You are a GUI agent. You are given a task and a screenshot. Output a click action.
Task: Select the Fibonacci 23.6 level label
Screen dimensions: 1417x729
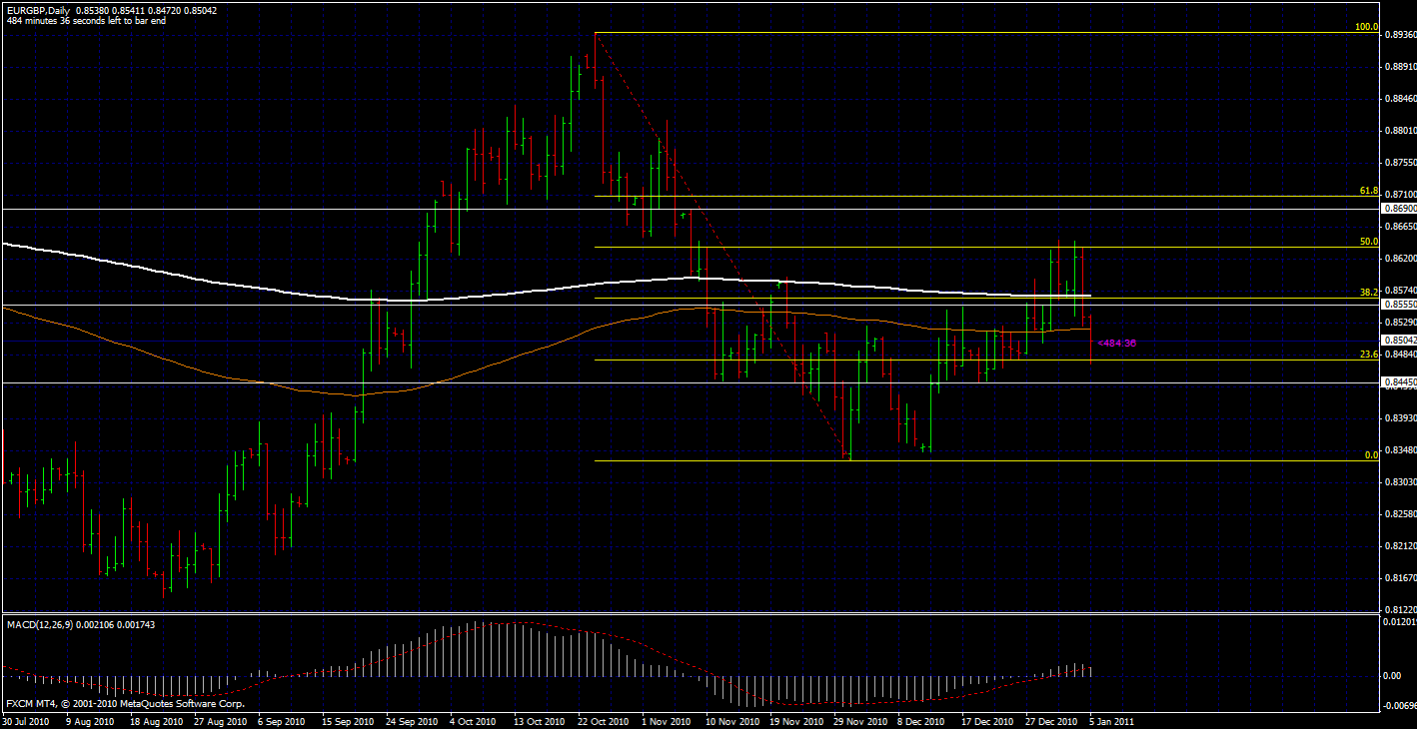tap(1369, 354)
